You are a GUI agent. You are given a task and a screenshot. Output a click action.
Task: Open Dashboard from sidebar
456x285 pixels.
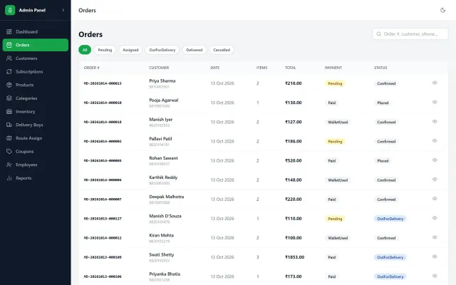36,31
